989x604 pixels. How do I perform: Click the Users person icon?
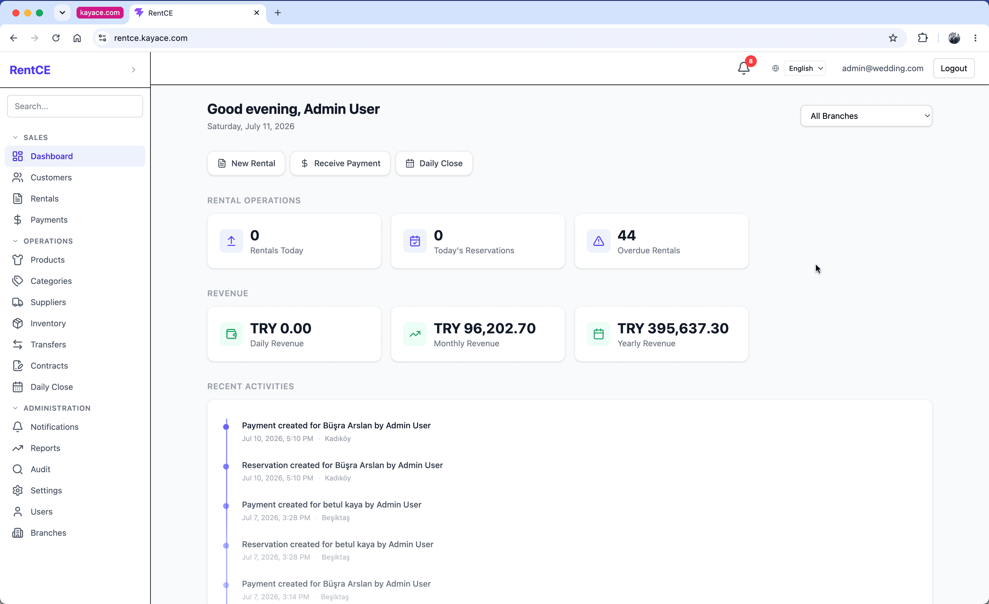[18, 512]
